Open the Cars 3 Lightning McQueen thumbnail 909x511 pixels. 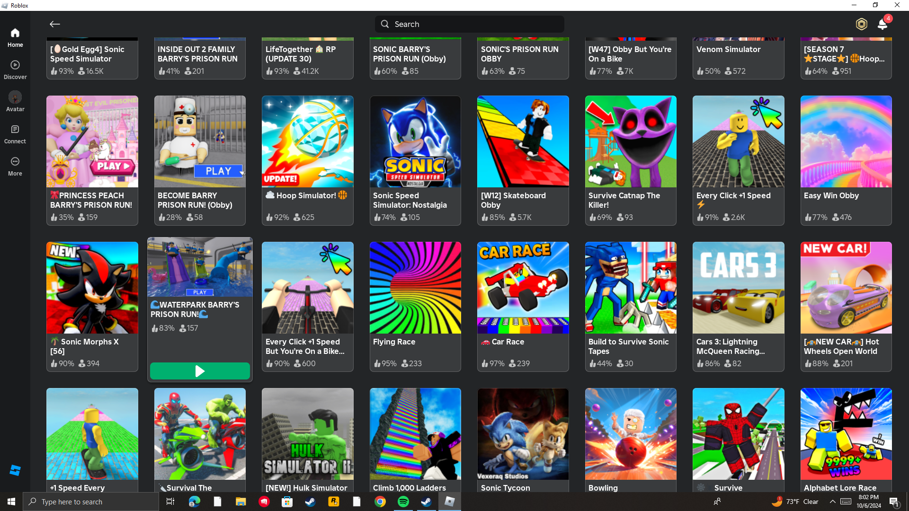pos(738,288)
